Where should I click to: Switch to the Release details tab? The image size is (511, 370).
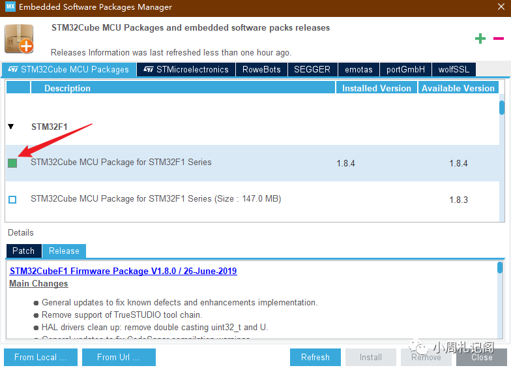(64, 251)
